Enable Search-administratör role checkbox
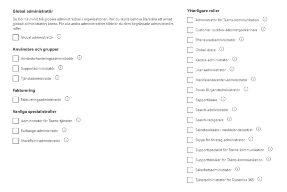 coord(190,110)
